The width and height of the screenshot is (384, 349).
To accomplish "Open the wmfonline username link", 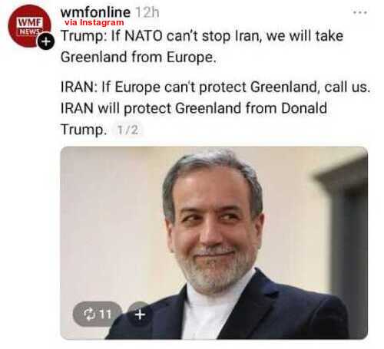I will (95, 12).
